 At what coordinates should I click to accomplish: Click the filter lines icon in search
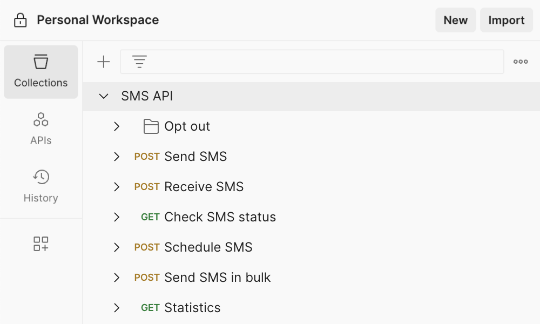click(139, 62)
